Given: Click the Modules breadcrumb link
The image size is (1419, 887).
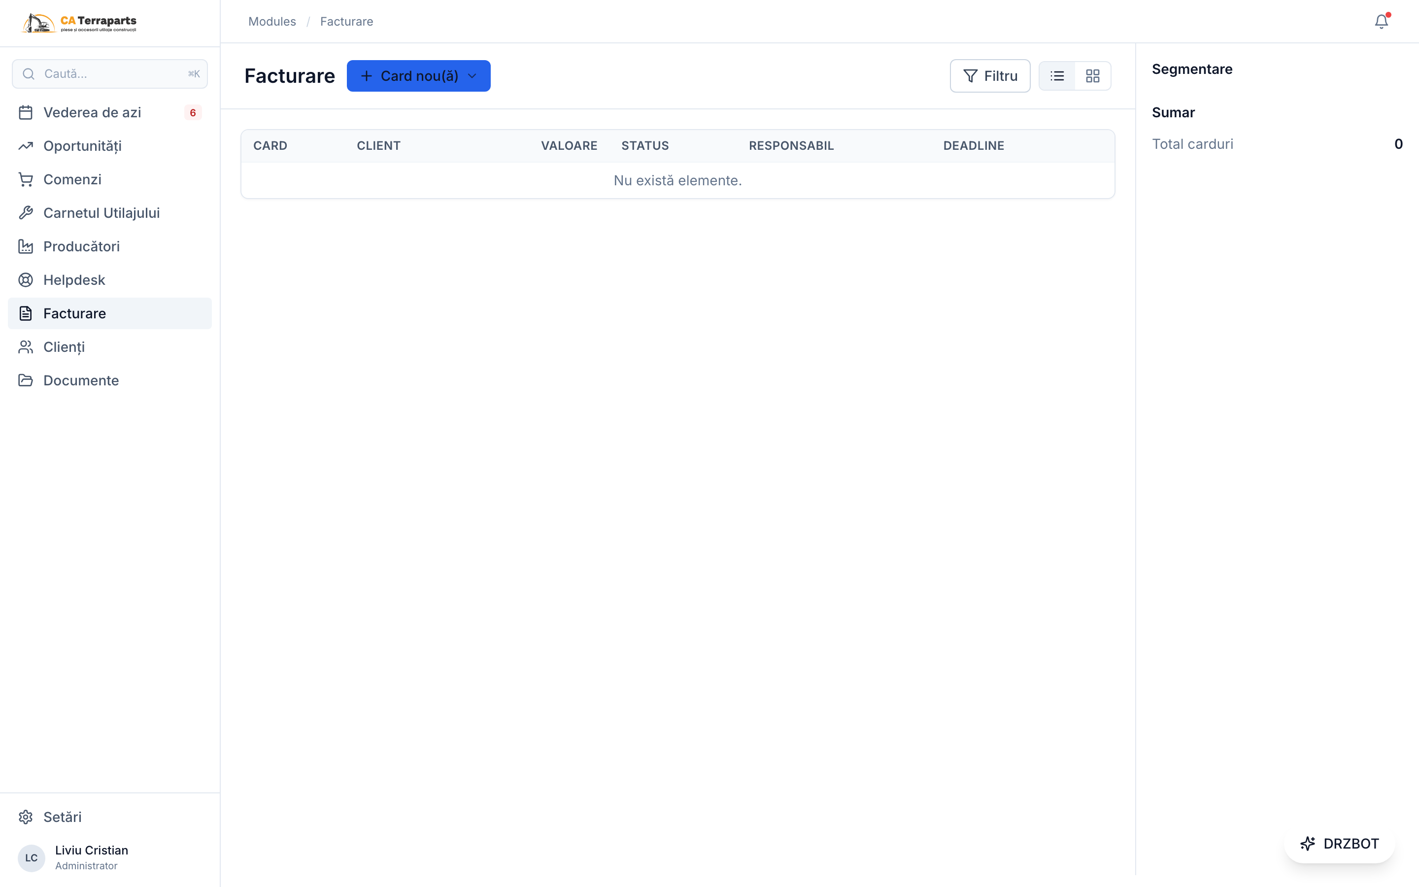Looking at the screenshot, I should pyautogui.click(x=272, y=22).
